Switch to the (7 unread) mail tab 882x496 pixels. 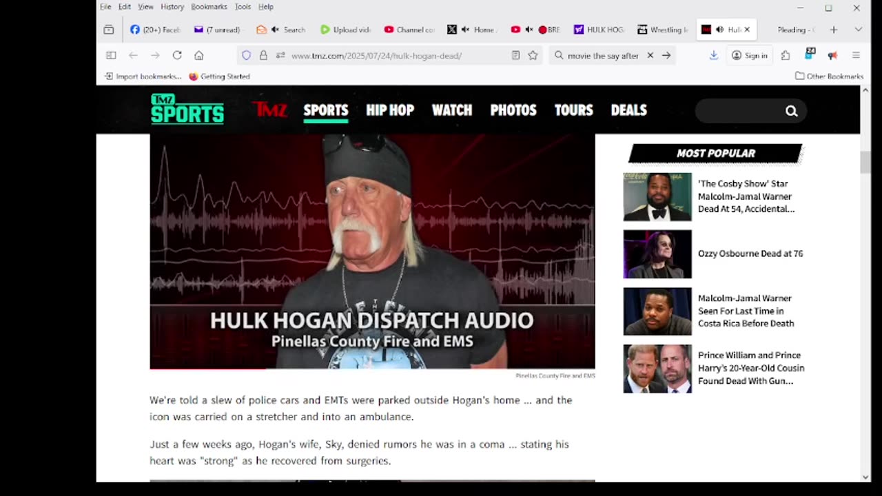click(x=218, y=30)
